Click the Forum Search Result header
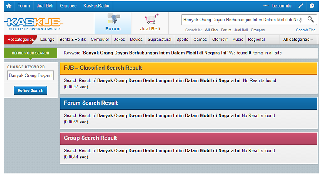 (189, 103)
